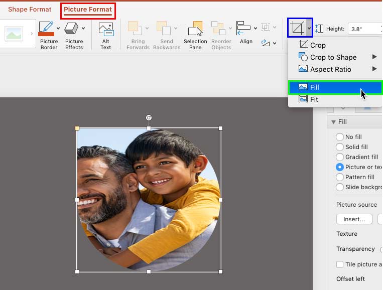
Task: Click the Transparency label
Action: click(355, 249)
